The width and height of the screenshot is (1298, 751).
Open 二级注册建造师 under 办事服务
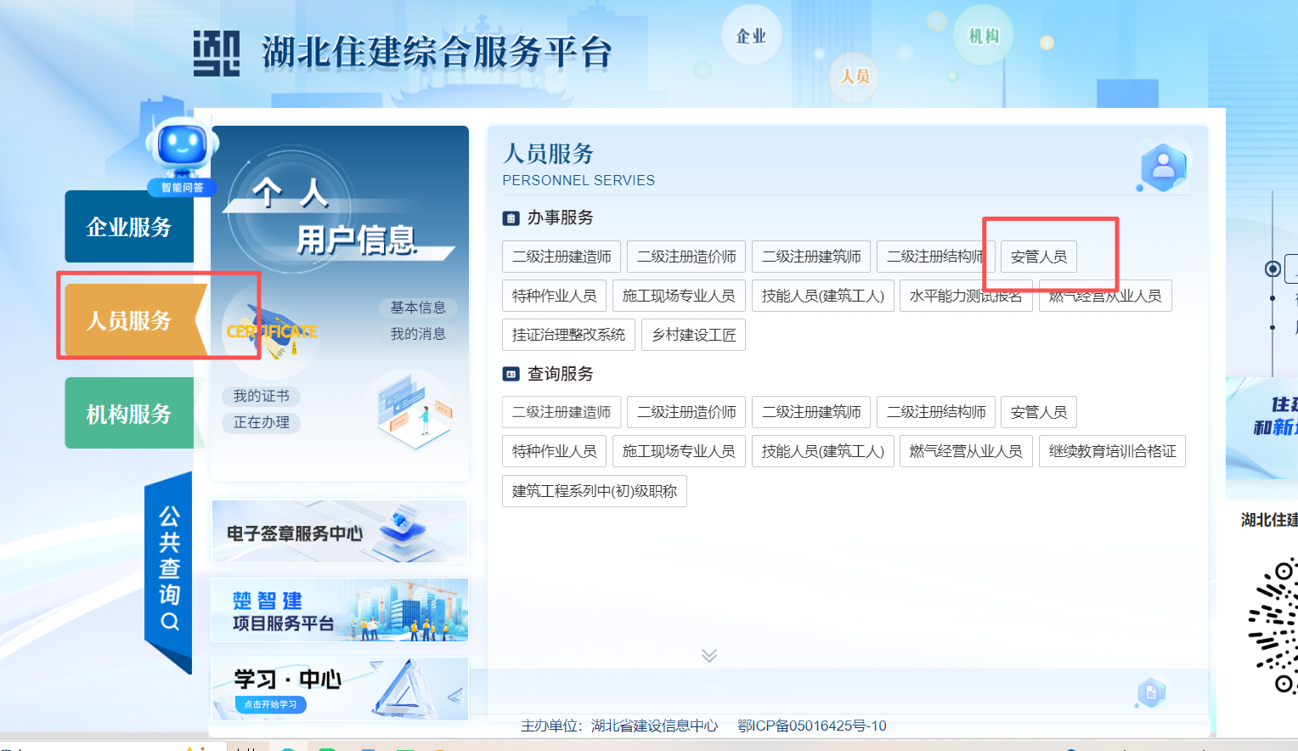coord(562,257)
